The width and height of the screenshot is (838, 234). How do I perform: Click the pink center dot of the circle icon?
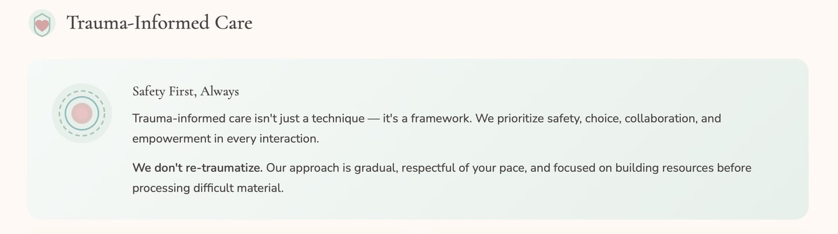[x=82, y=113]
